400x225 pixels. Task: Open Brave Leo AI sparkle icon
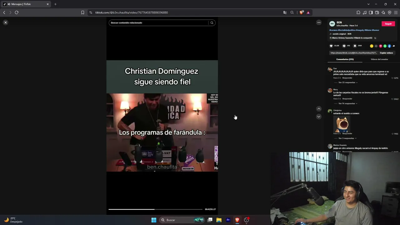tap(383, 12)
